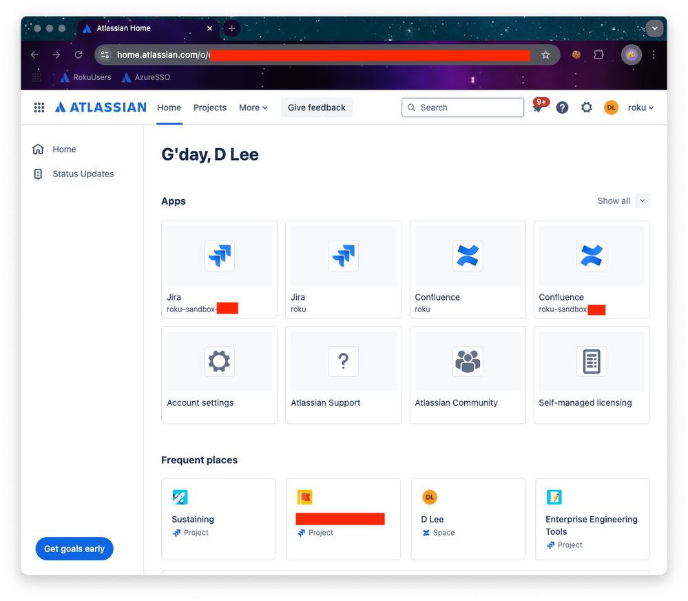Switch to the Atlassian Home browser tab
Viewport: 688px width, 601px height.
click(x=148, y=28)
